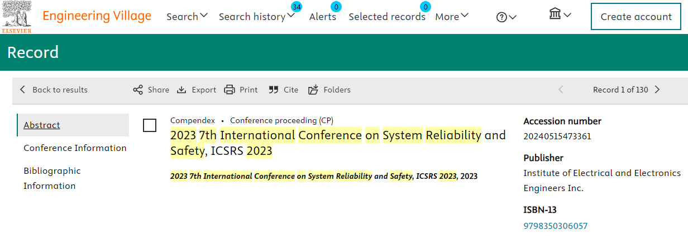Switch to Conference Information section
This screenshot has height=249, width=688.
click(75, 148)
